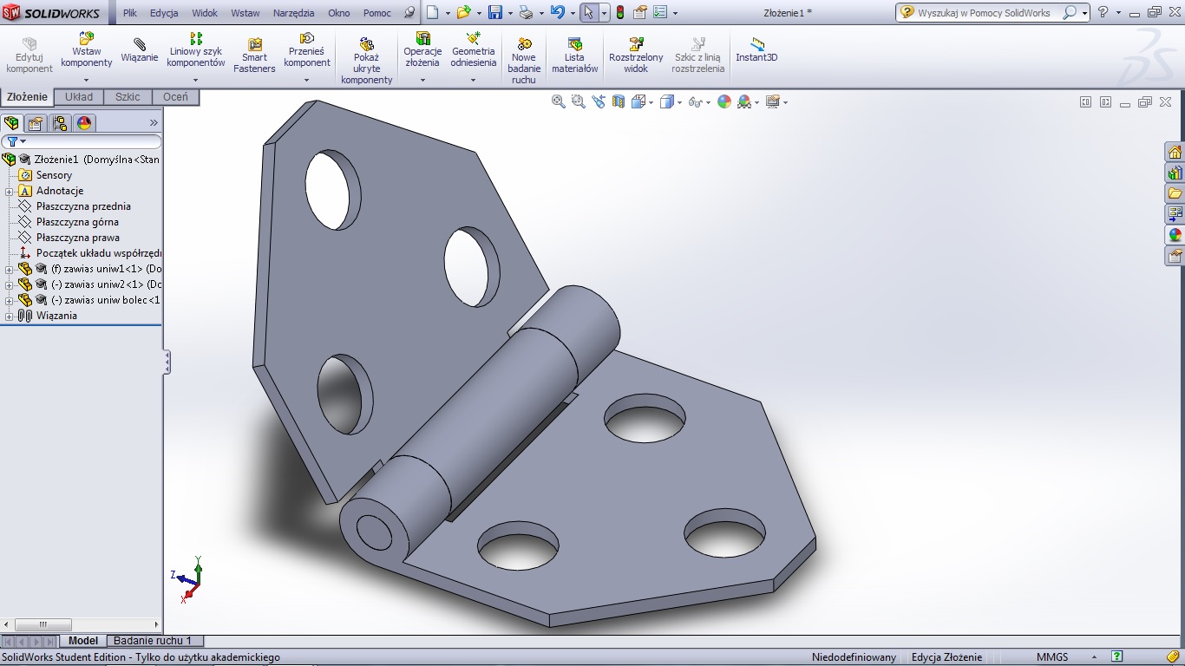The image size is (1185, 666).
Task: Select Liniowy szyk komponentów tool
Action: pyautogui.click(x=196, y=50)
